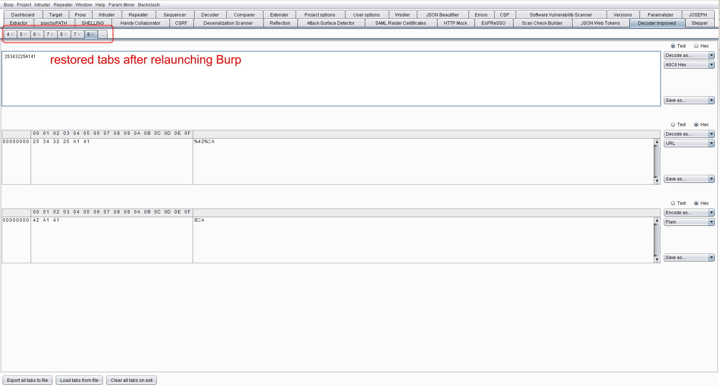Switch to the Proxy tab
Viewport: 720px width, 386px height.
click(x=80, y=15)
